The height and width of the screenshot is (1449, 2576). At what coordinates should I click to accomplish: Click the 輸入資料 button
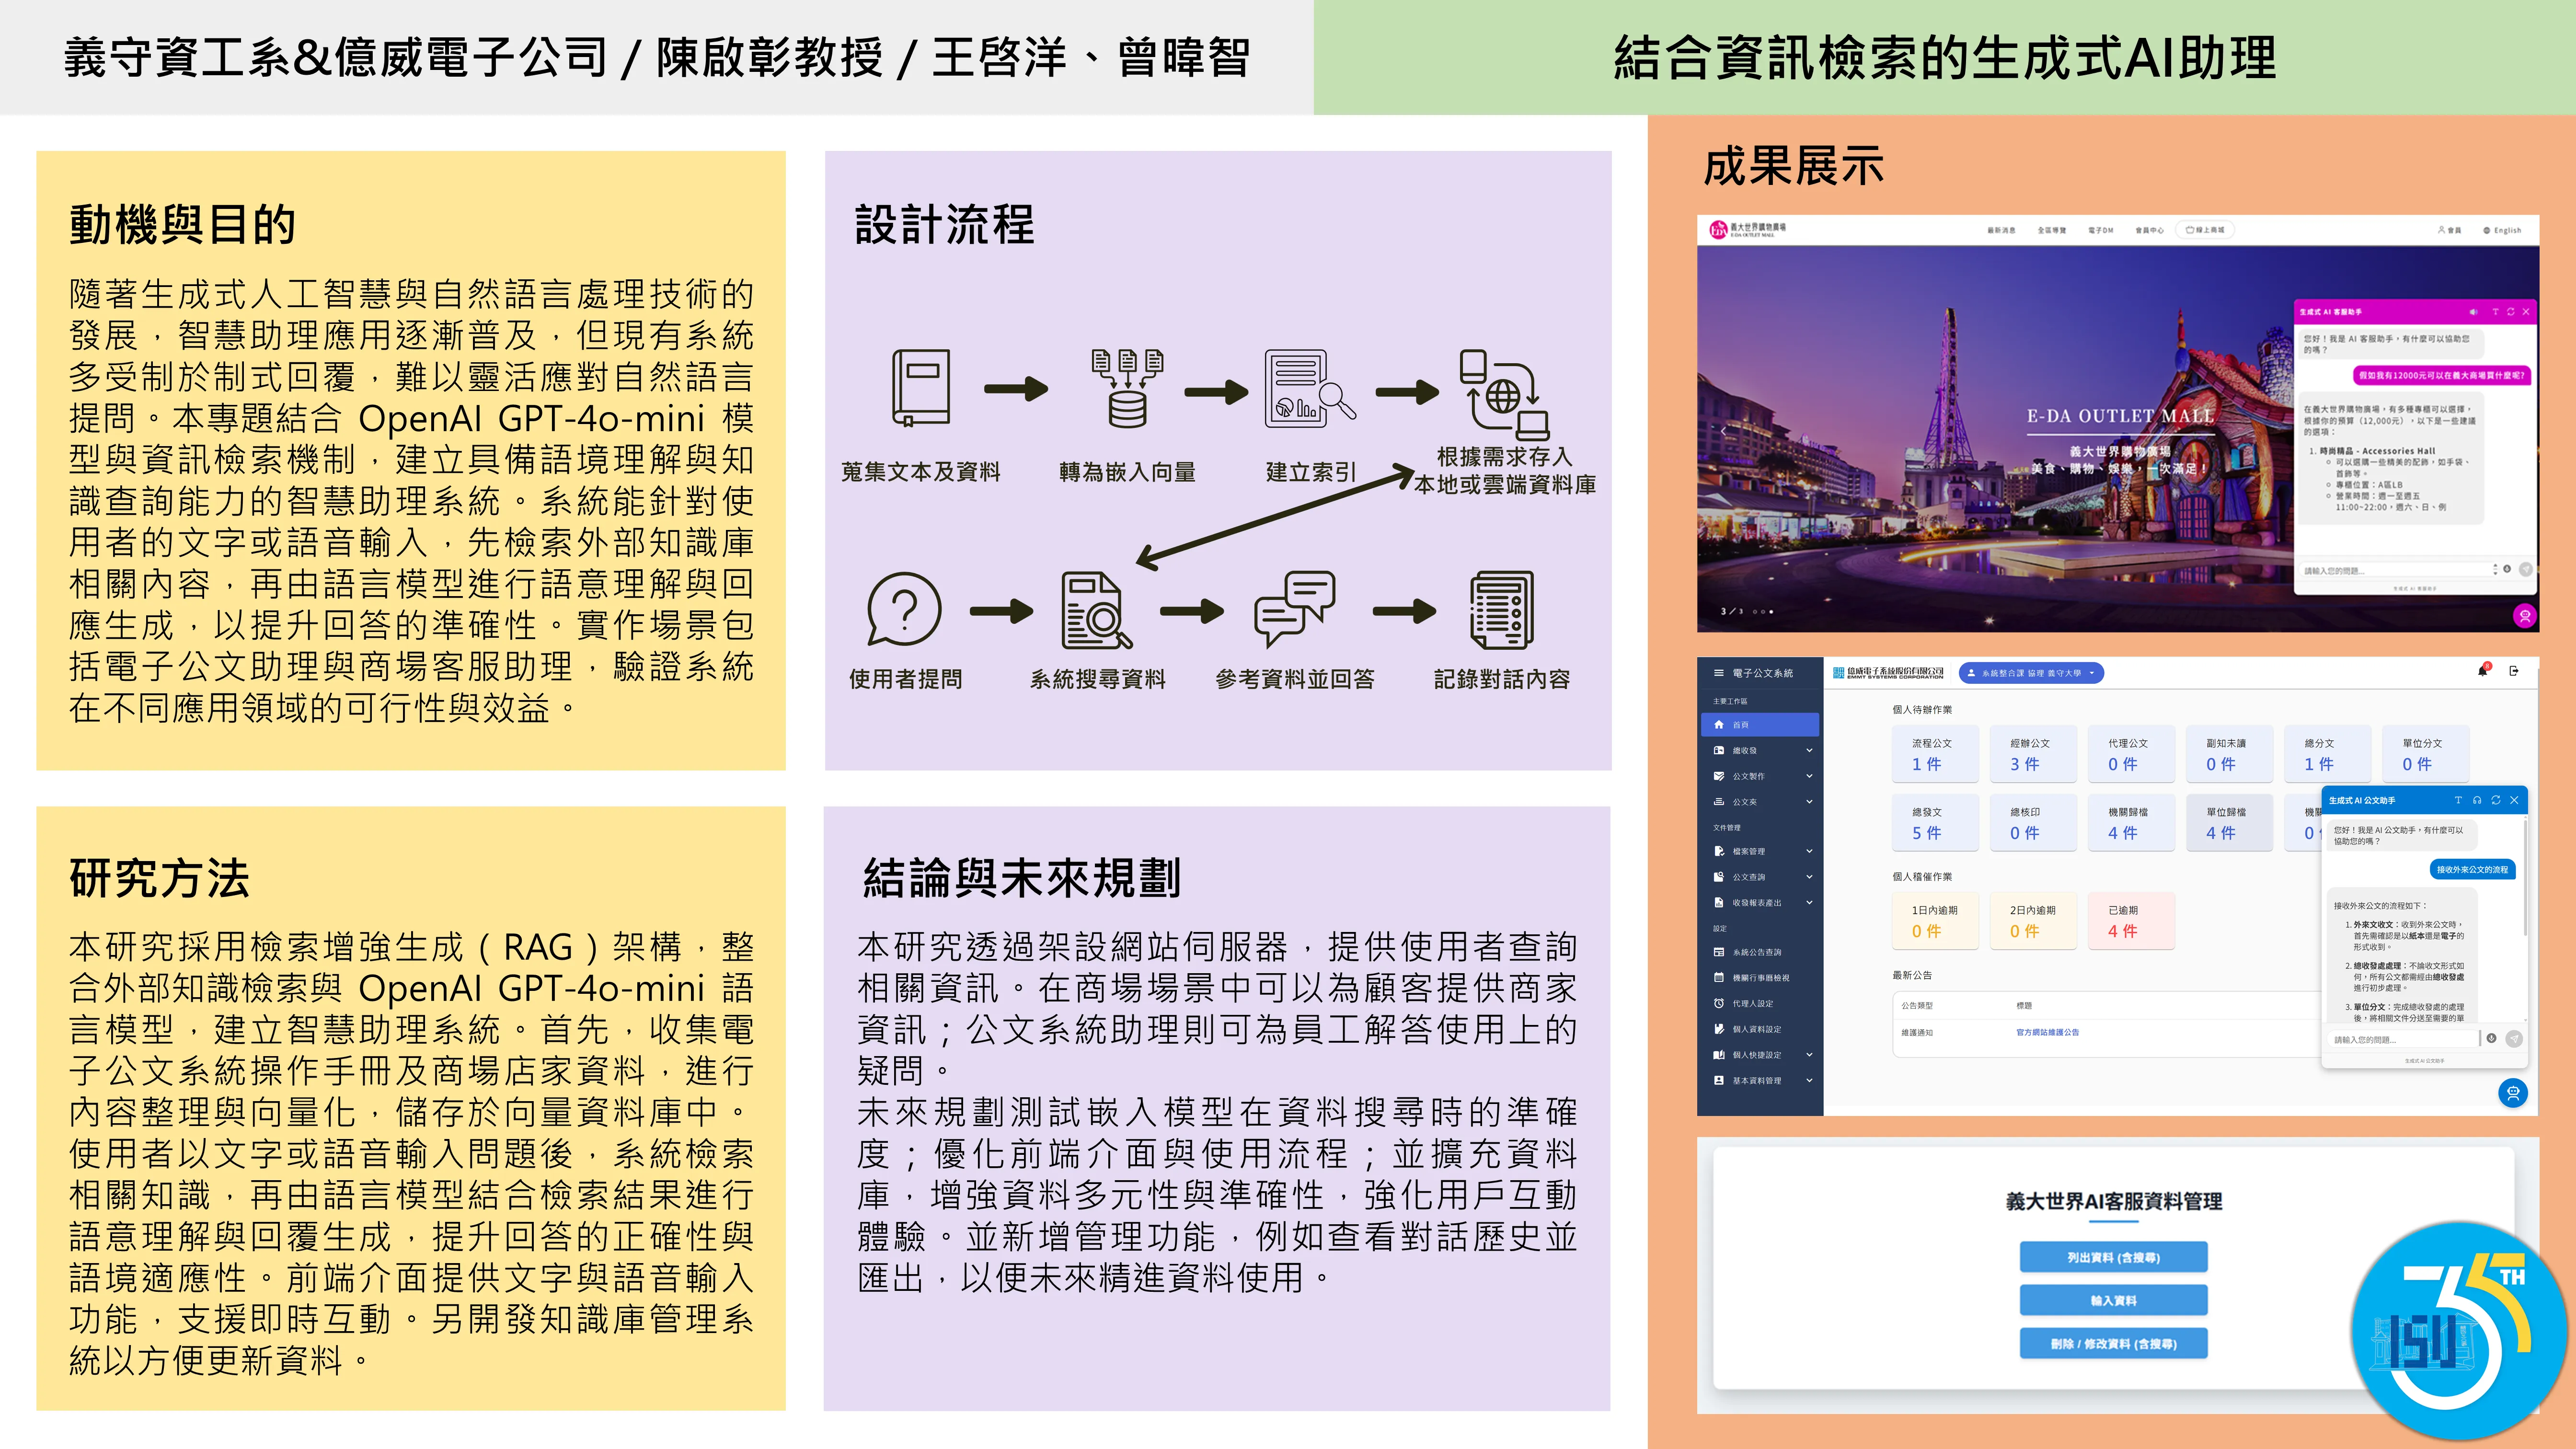pos(2113,1301)
